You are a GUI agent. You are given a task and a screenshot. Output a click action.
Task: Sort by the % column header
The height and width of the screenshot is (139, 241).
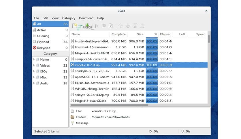(x=152, y=34)
